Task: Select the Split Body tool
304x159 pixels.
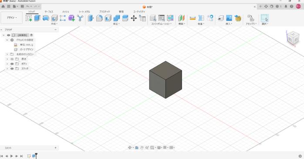Action: [125, 18]
